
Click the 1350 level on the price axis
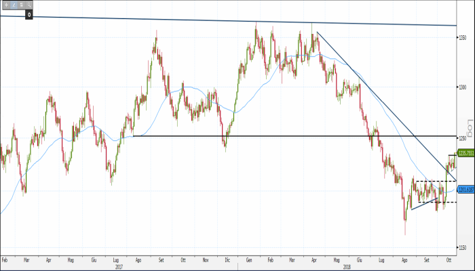click(462, 38)
